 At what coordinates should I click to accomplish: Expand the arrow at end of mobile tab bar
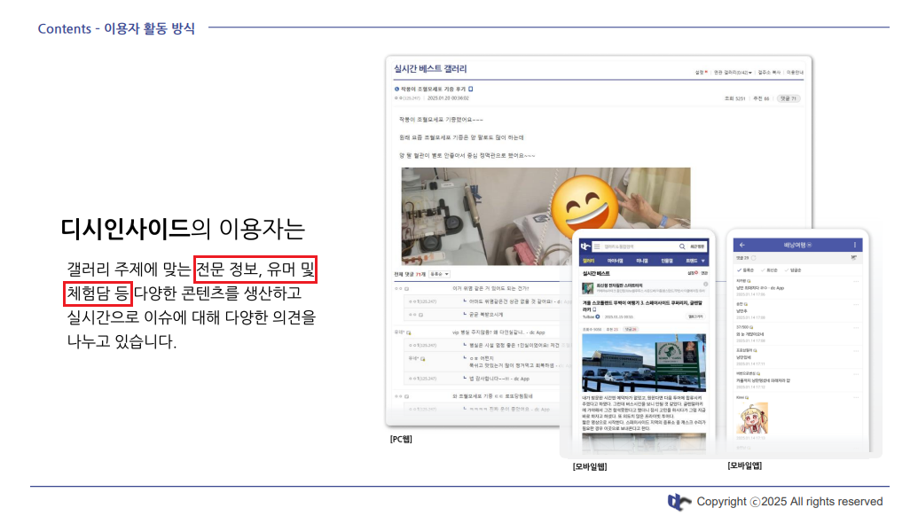tap(703, 261)
